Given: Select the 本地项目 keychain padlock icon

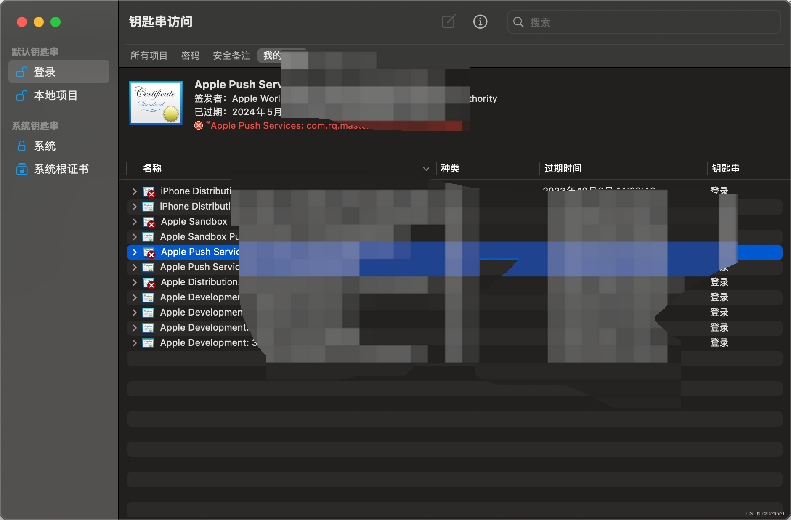Looking at the screenshot, I should click(22, 96).
